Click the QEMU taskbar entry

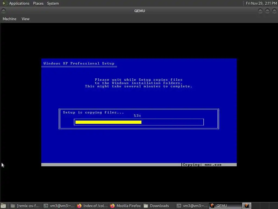point(225,206)
